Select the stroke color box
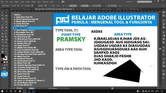The height and width of the screenshot is (93, 166). pyautogui.click(x=5, y=58)
